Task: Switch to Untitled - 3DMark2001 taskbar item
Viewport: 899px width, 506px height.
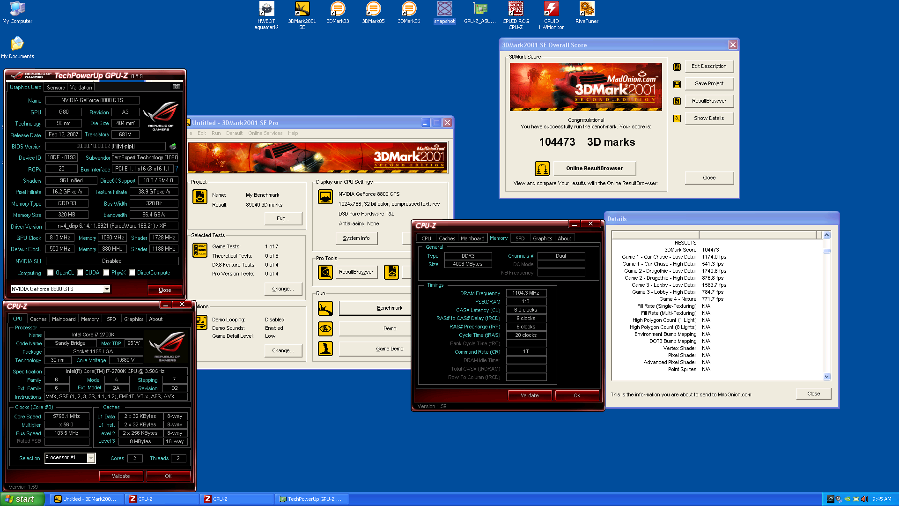Action: (x=87, y=499)
